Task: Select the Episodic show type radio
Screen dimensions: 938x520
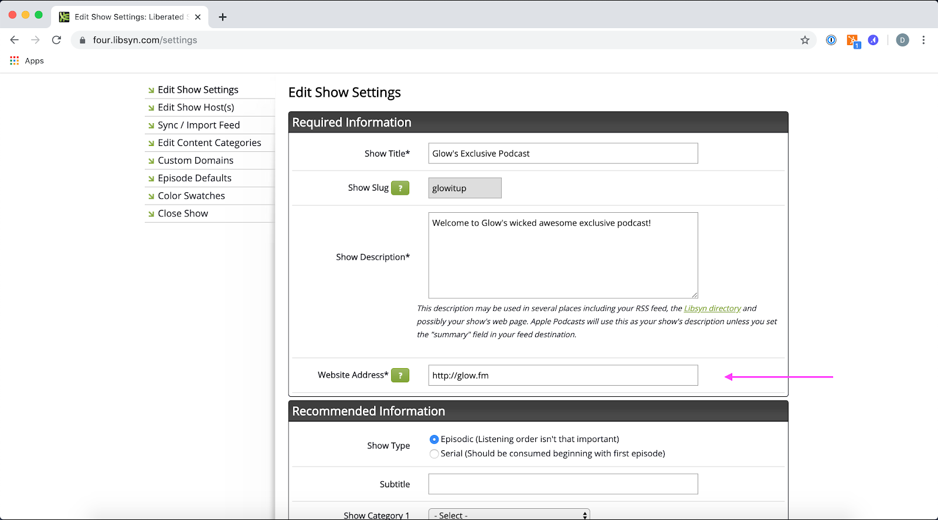Action: (x=434, y=439)
